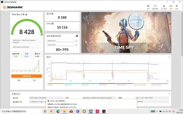183x114 pixels.
Task: Click info icon for estimated game performance
Action: pyautogui.click(x=77, y=36)
